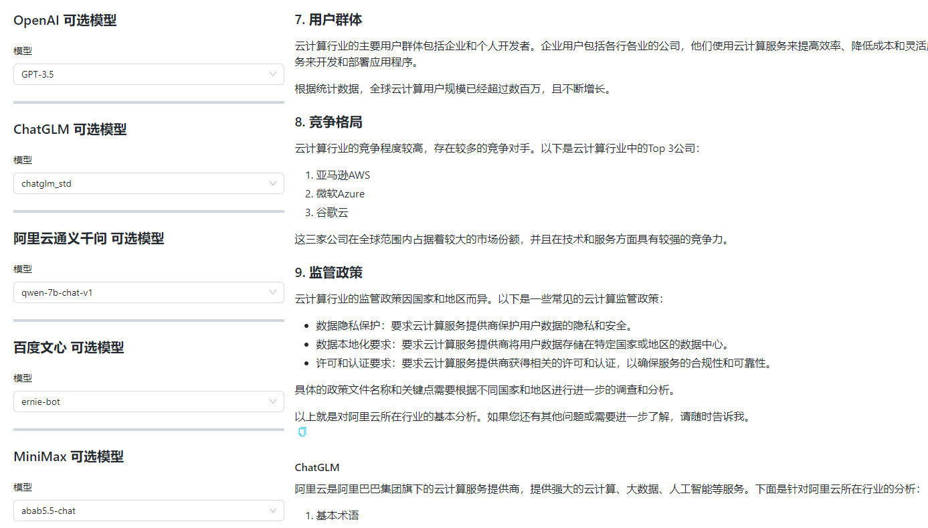Image resolution: width=928 pixels, height=528 pixels.
Task: Click the chevron arrow in GPT-3.5 selector
Action: coord(273,74)
